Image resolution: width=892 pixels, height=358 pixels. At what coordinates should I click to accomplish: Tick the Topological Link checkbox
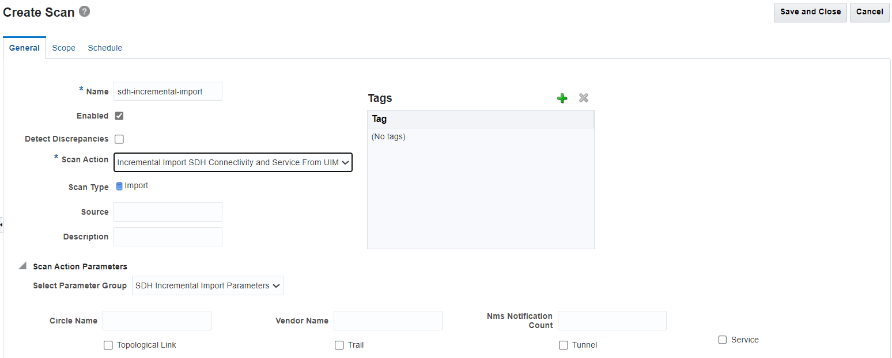(108, 345)
